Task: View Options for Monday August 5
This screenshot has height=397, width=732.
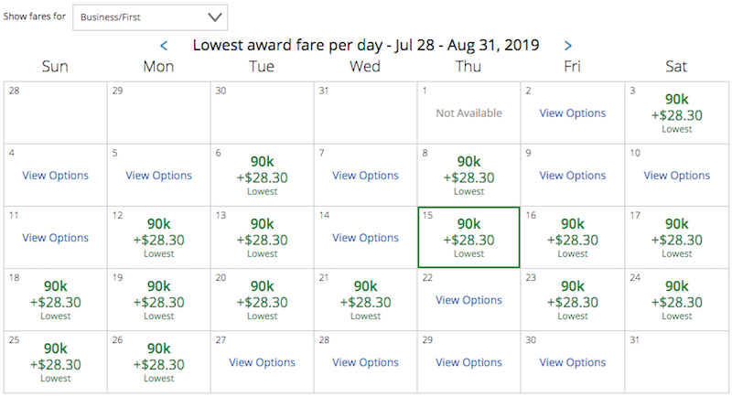Action: click(158, 176)
